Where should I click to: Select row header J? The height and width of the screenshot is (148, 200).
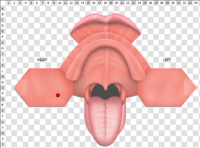coord(3,60)
